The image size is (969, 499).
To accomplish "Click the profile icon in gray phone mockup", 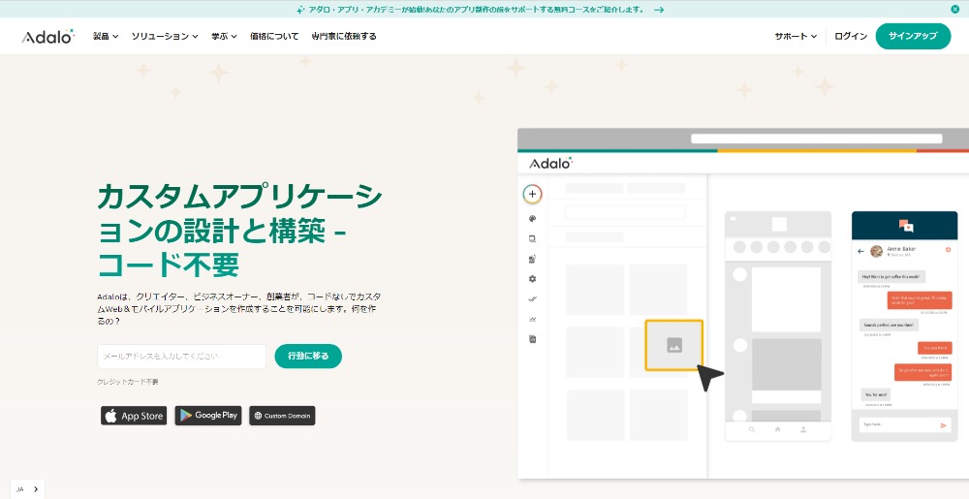I will coord(803,429).
